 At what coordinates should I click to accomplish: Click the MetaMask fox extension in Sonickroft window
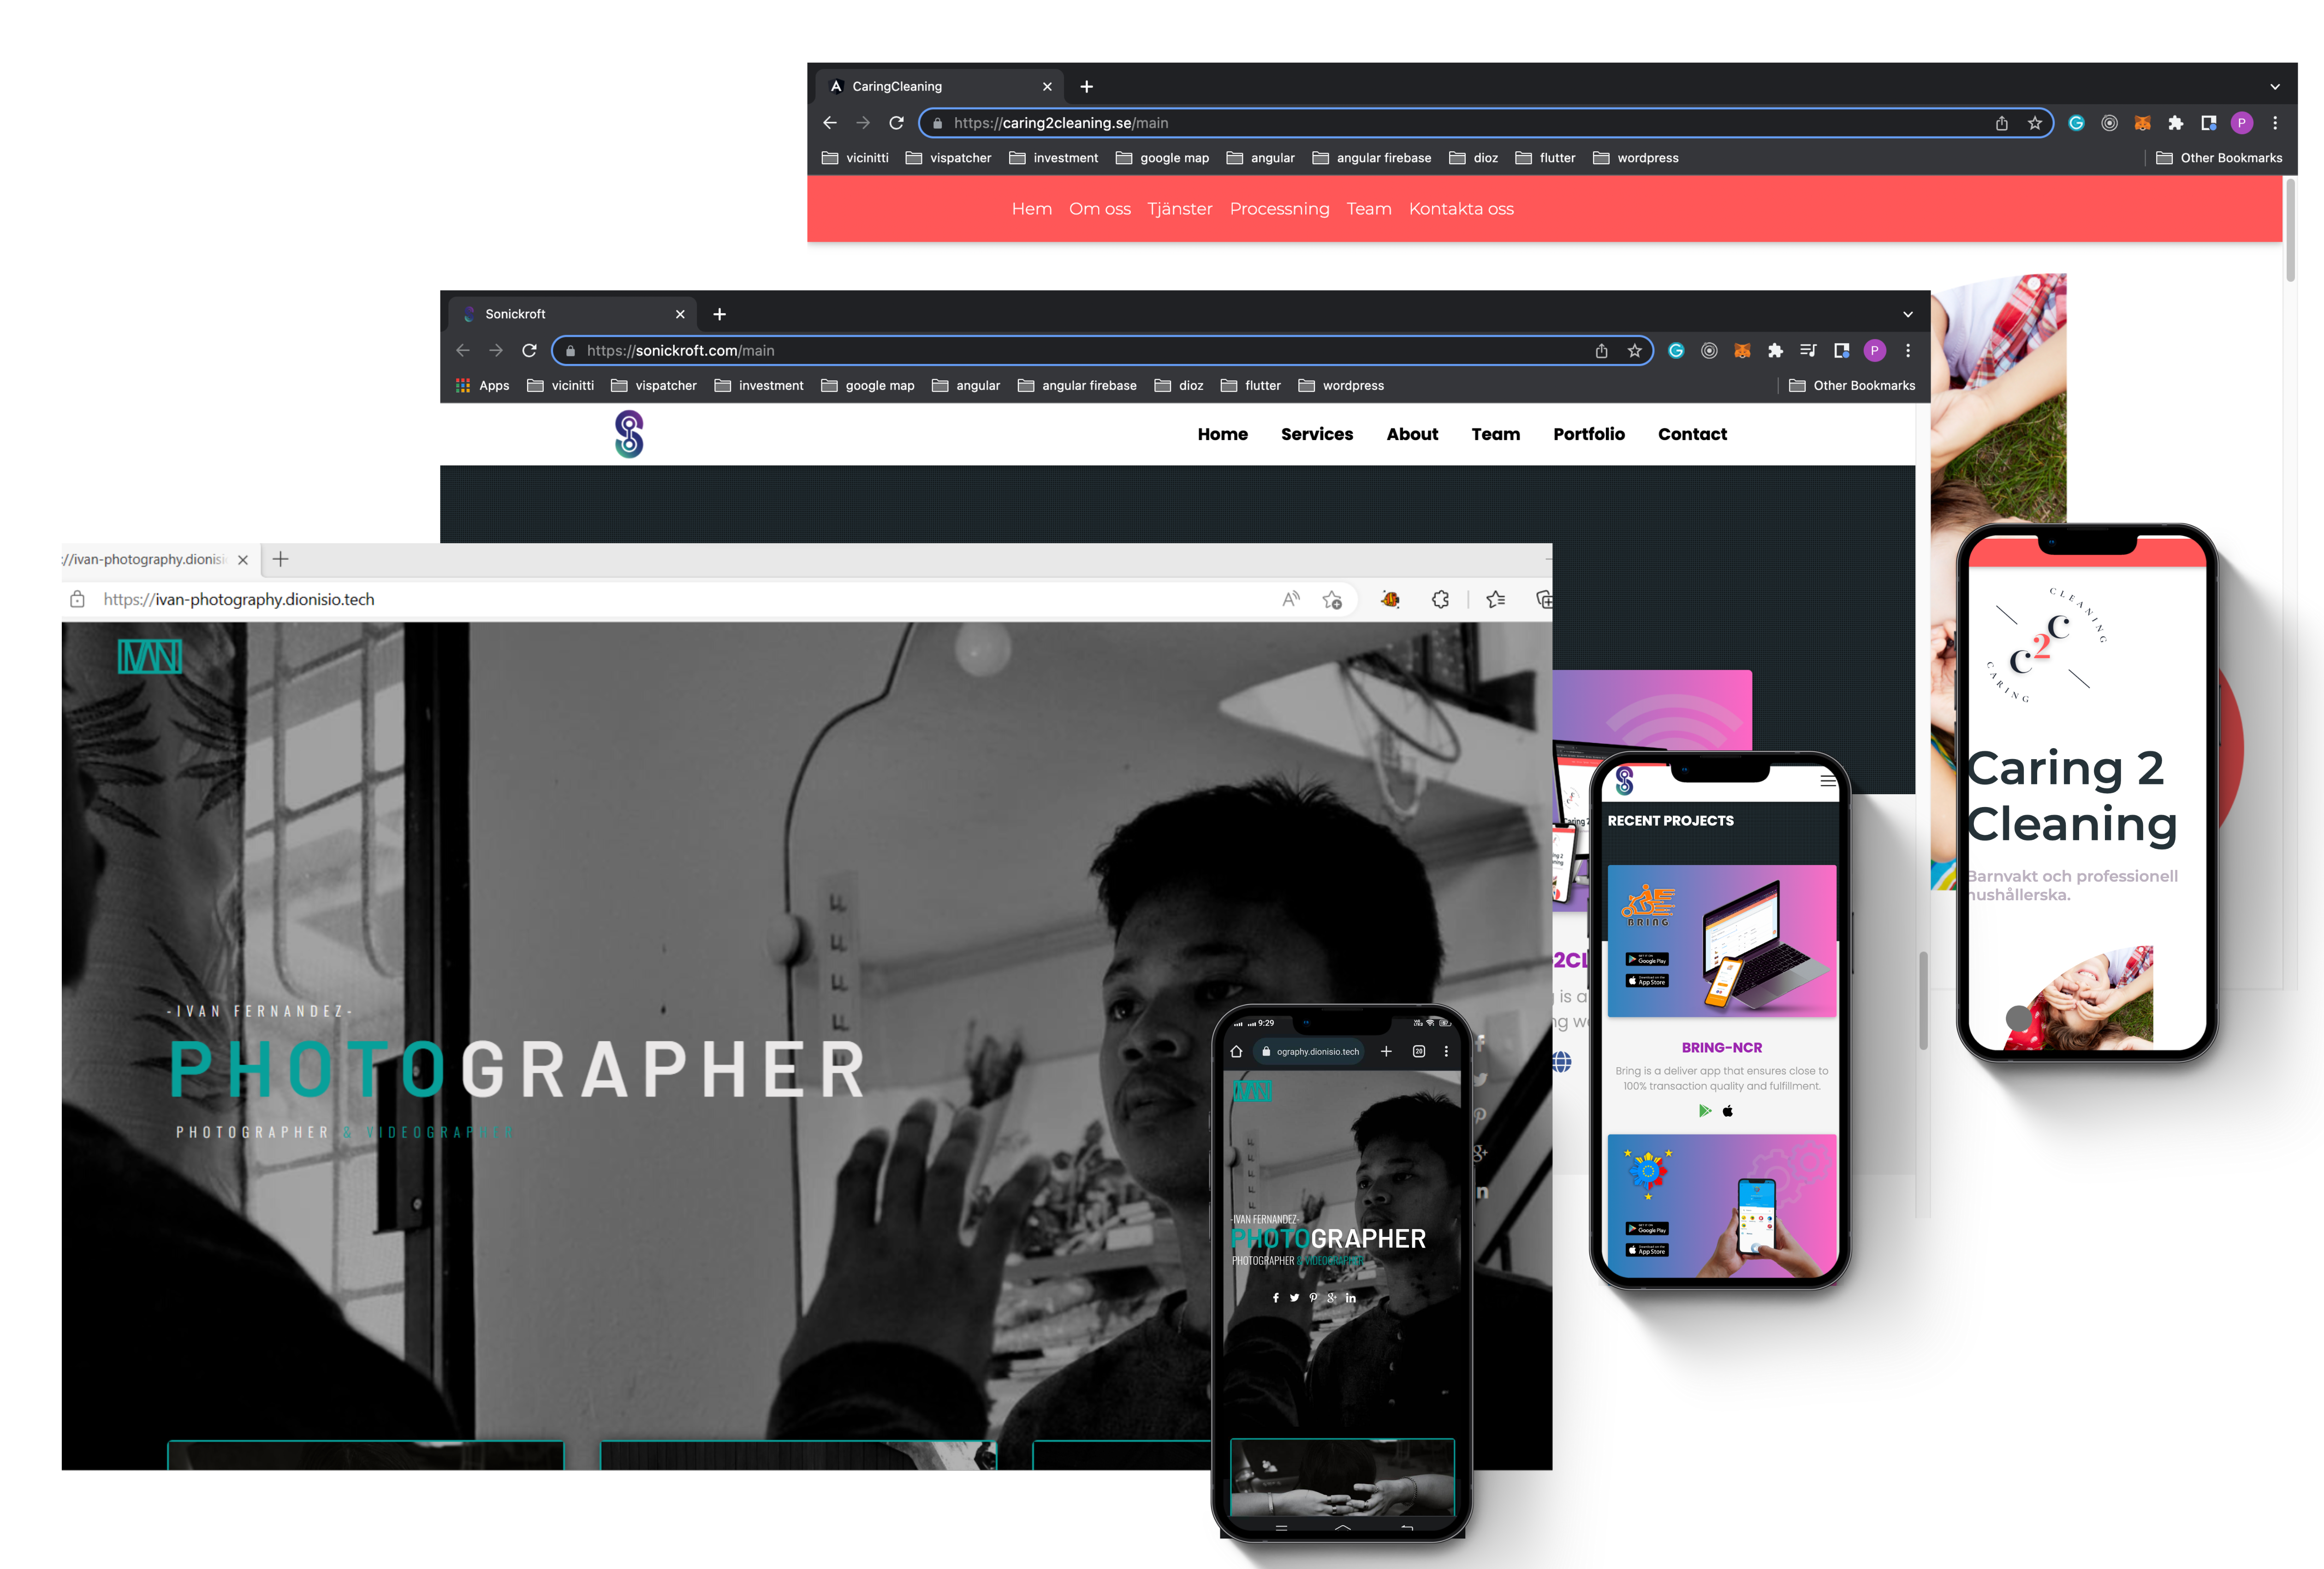click(1742, 351)
